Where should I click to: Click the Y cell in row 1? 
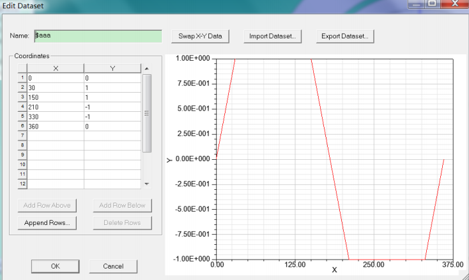pos(112,78)
